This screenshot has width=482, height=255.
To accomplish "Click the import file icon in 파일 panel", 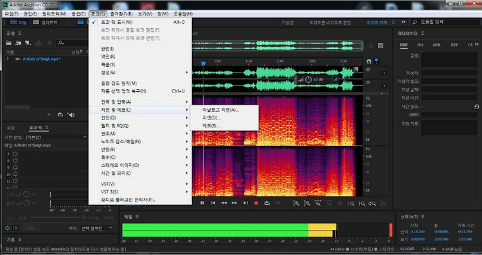I will coord(19,43).
